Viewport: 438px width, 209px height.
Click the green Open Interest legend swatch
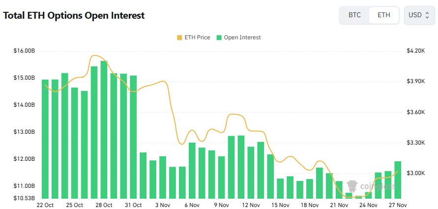coord(219,37)
